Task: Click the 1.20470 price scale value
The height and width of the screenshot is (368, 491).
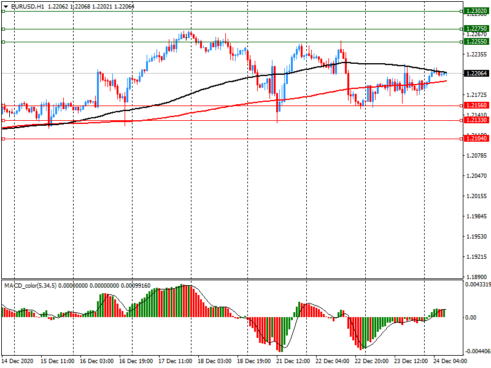Action: [477, 176]
